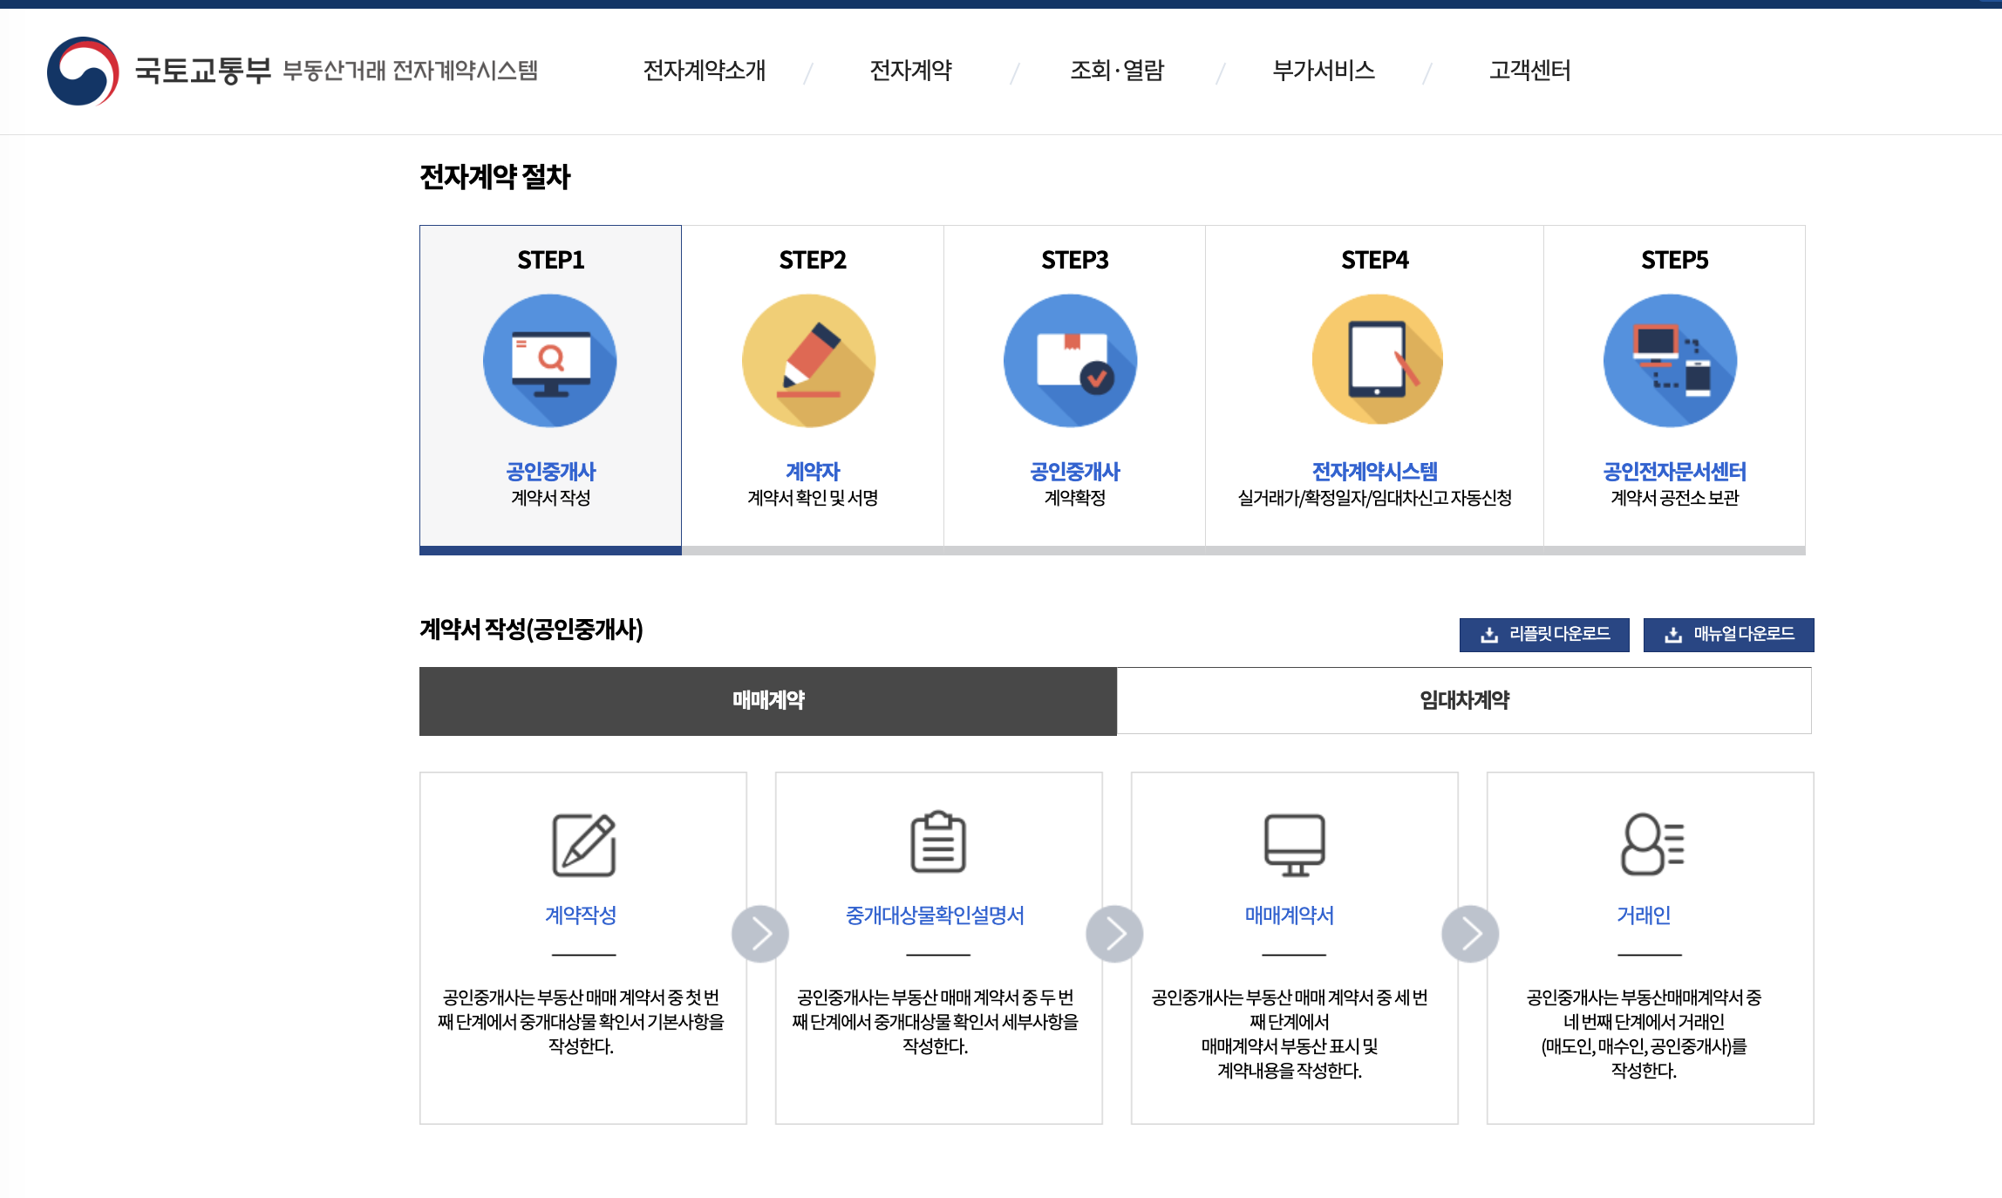Click the 국토교통부 logo to go home
The image size is (2002, 1198).
click(x=84, y=71)
